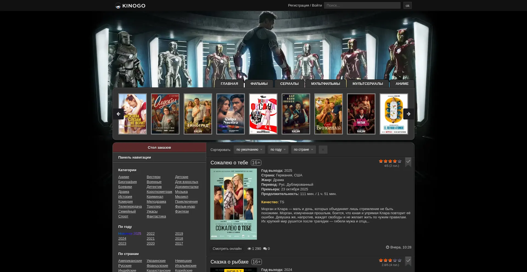Filter by year 2017
The height and width of the screenshot is (272, 527).
(x=179, y=244)
